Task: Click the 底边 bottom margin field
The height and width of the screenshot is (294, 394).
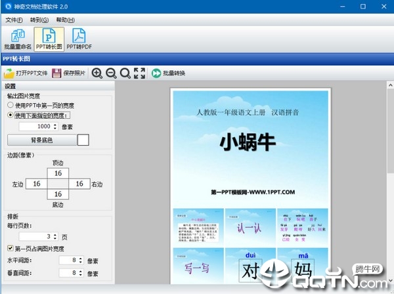Action: tap(58, 194)
